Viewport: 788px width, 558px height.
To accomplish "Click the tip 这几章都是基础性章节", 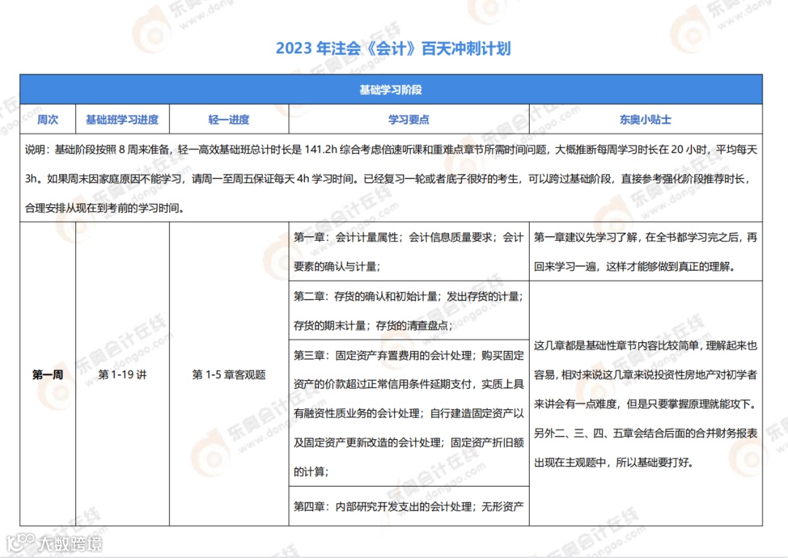I will [646, 403].
